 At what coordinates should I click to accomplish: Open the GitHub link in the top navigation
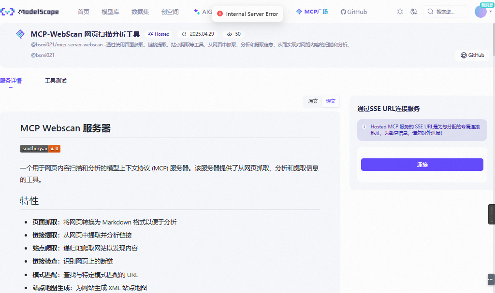(353, 12)
